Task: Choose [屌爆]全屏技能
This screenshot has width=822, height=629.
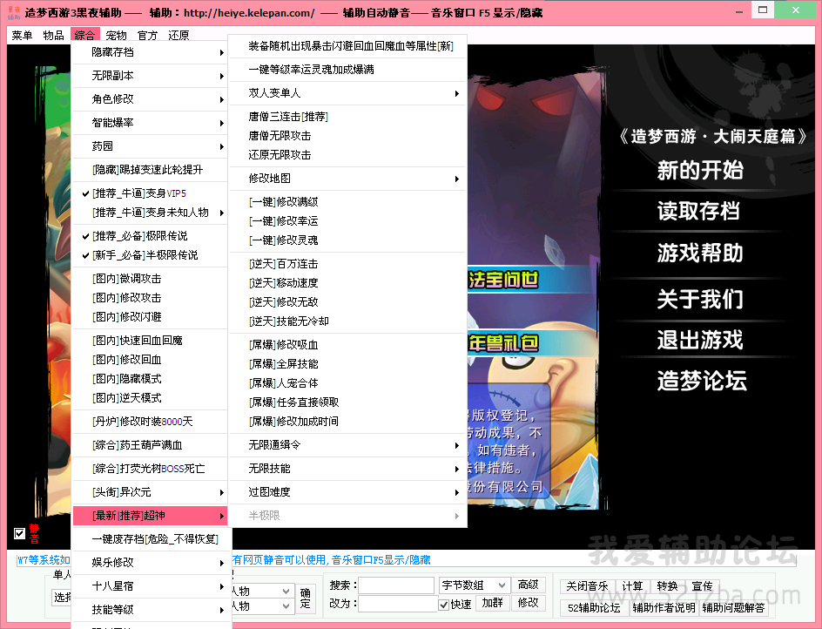Action: click(347, 364)
